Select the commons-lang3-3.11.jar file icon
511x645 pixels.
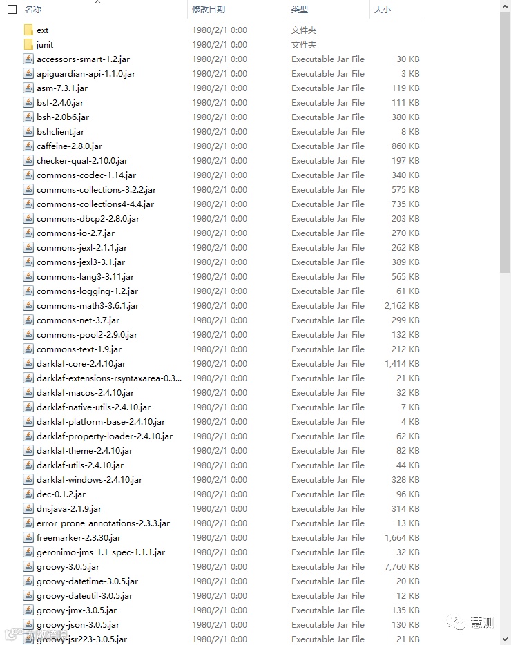(x=28, y=276)
